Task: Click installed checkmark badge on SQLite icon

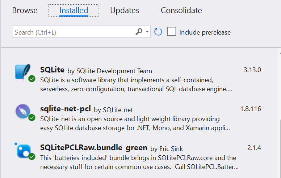Action: coord(32,79)
